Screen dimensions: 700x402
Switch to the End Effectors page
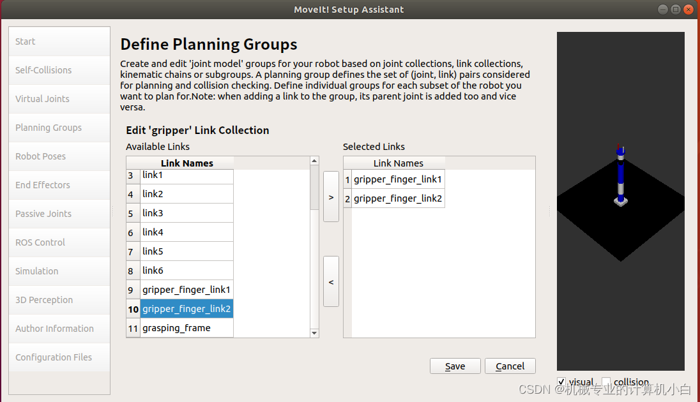(x=59, y=184)
